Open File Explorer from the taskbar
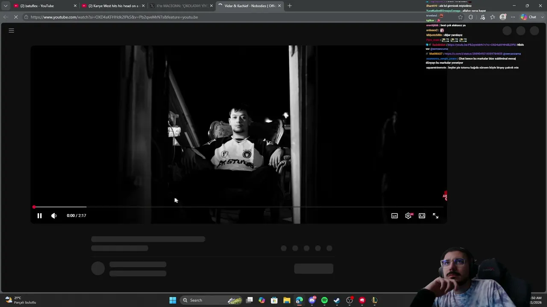The height and width of the screenshot is (307, 547). (287, 300)
